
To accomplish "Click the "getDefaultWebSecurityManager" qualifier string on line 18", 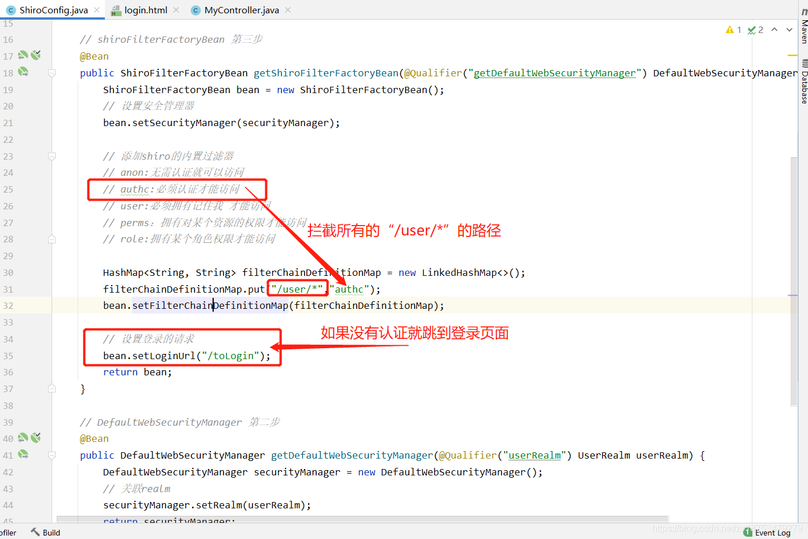I will pos(555,73).
